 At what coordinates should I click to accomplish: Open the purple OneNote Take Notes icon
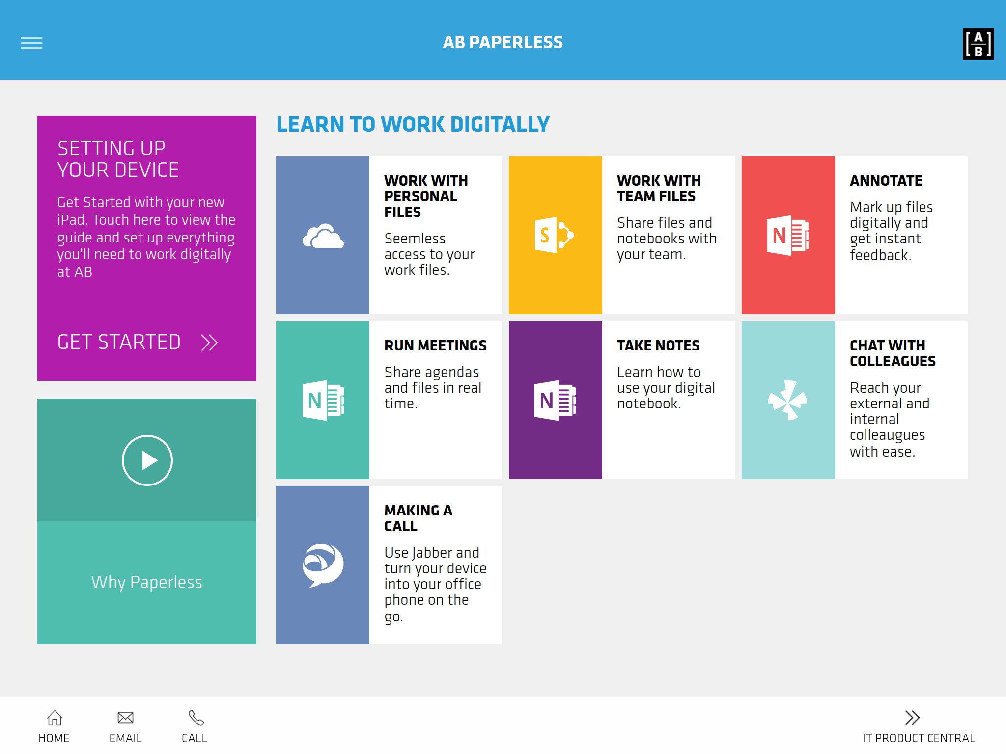pos(556,400)
